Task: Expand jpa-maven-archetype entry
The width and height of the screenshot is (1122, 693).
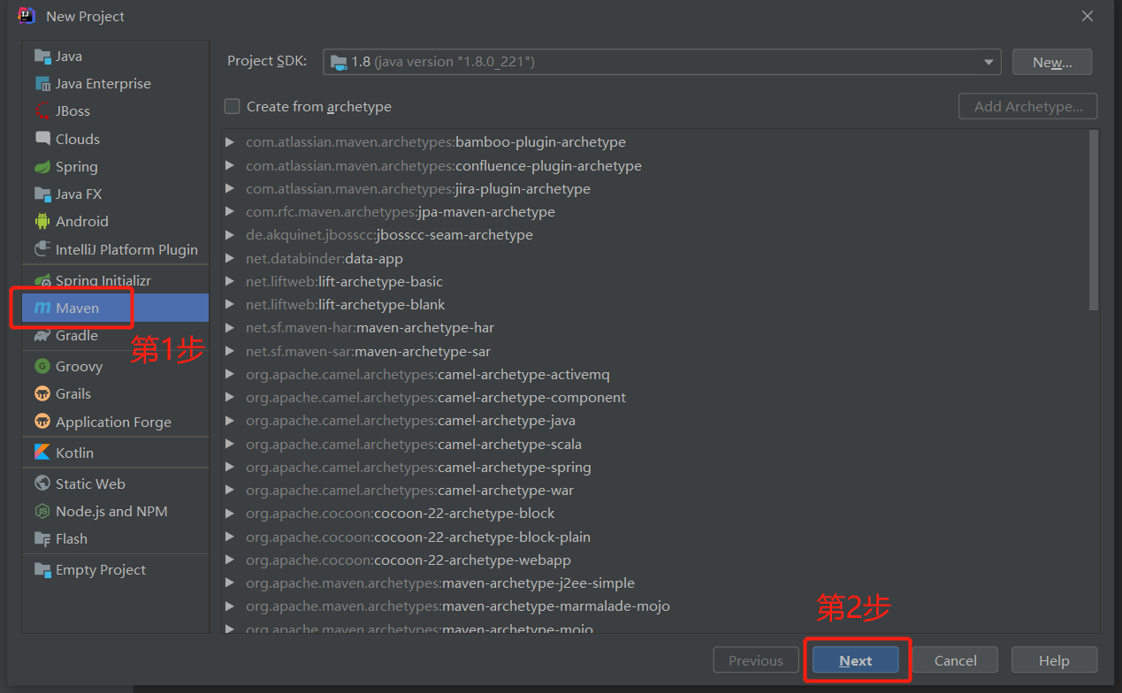Action: click(x=230, y=212)
